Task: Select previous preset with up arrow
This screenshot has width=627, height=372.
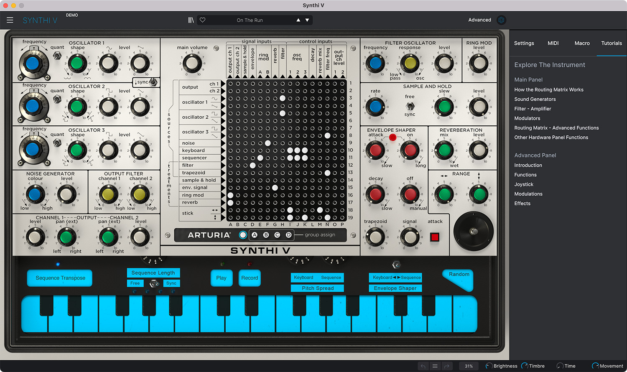Action: [298, 20]
